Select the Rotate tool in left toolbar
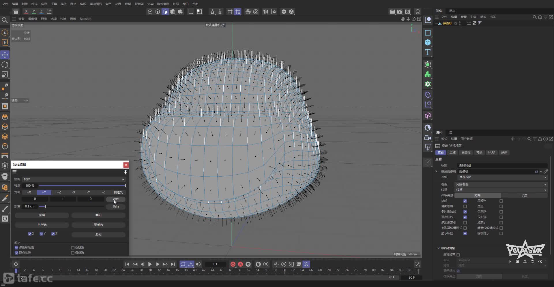The image size is (554, 287). (5, 65)
